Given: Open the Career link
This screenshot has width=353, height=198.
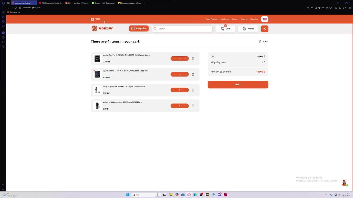Looking at the screenshot, I should [235, 19].
